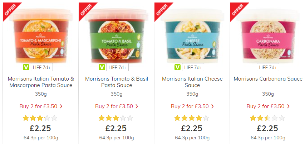Click vegetarian V icon under Cheese sauce

coord(177,67)
